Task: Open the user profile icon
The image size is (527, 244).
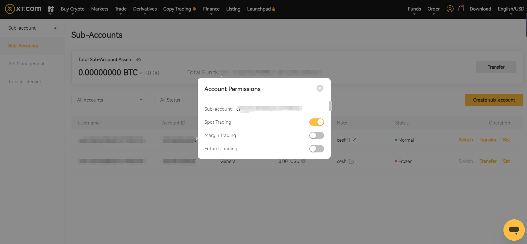Action: tap(450, 9)
